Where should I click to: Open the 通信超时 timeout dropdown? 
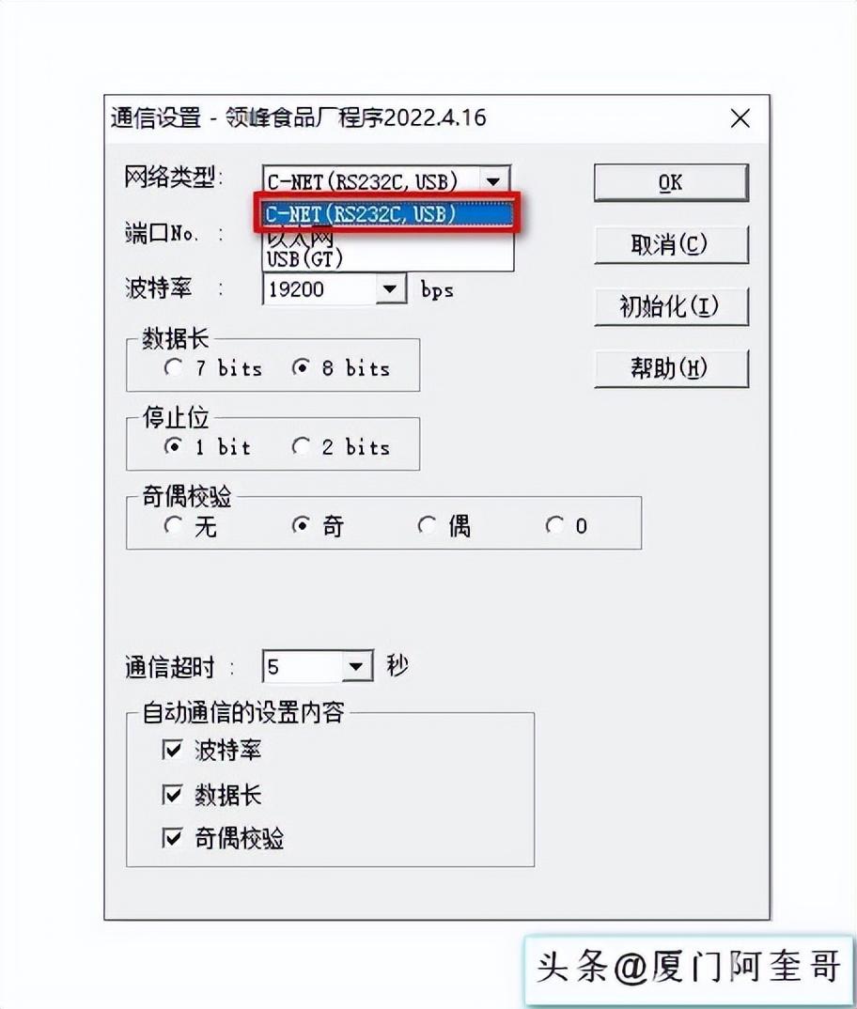pyautogui.click(x=356, y=666)
